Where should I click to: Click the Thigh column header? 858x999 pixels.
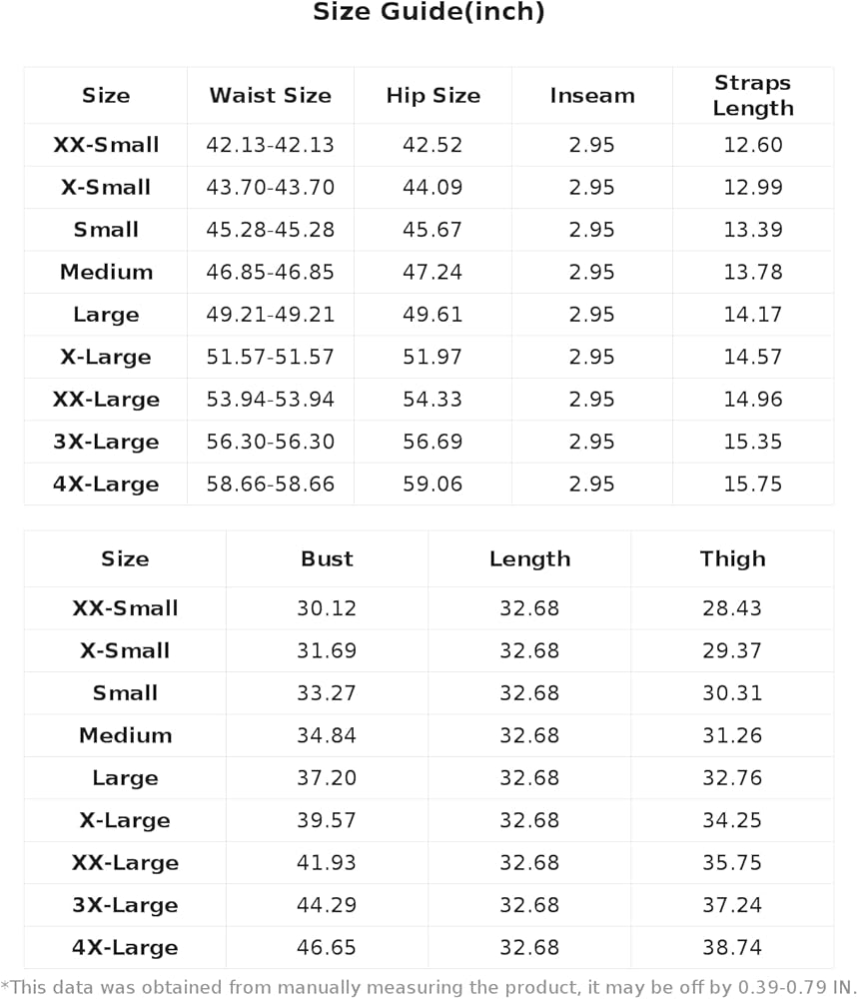[x=732, y=558]
